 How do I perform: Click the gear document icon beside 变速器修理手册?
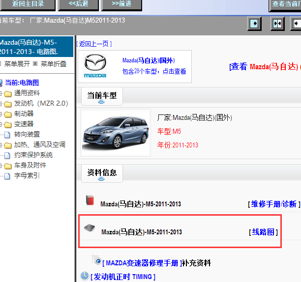click(97, 260)
